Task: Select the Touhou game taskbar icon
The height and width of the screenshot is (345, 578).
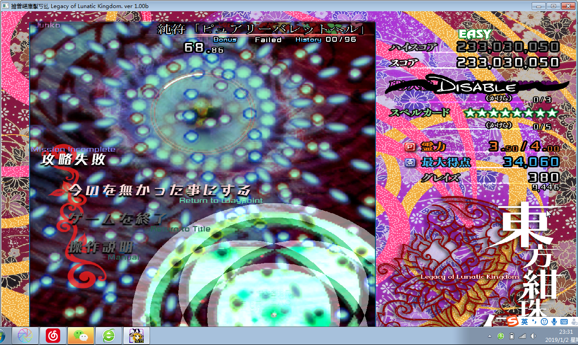Action: pos(137,336)
